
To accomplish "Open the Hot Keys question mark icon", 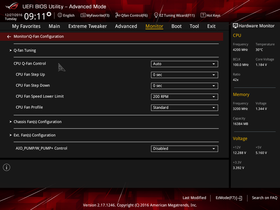I will point(203,15).
